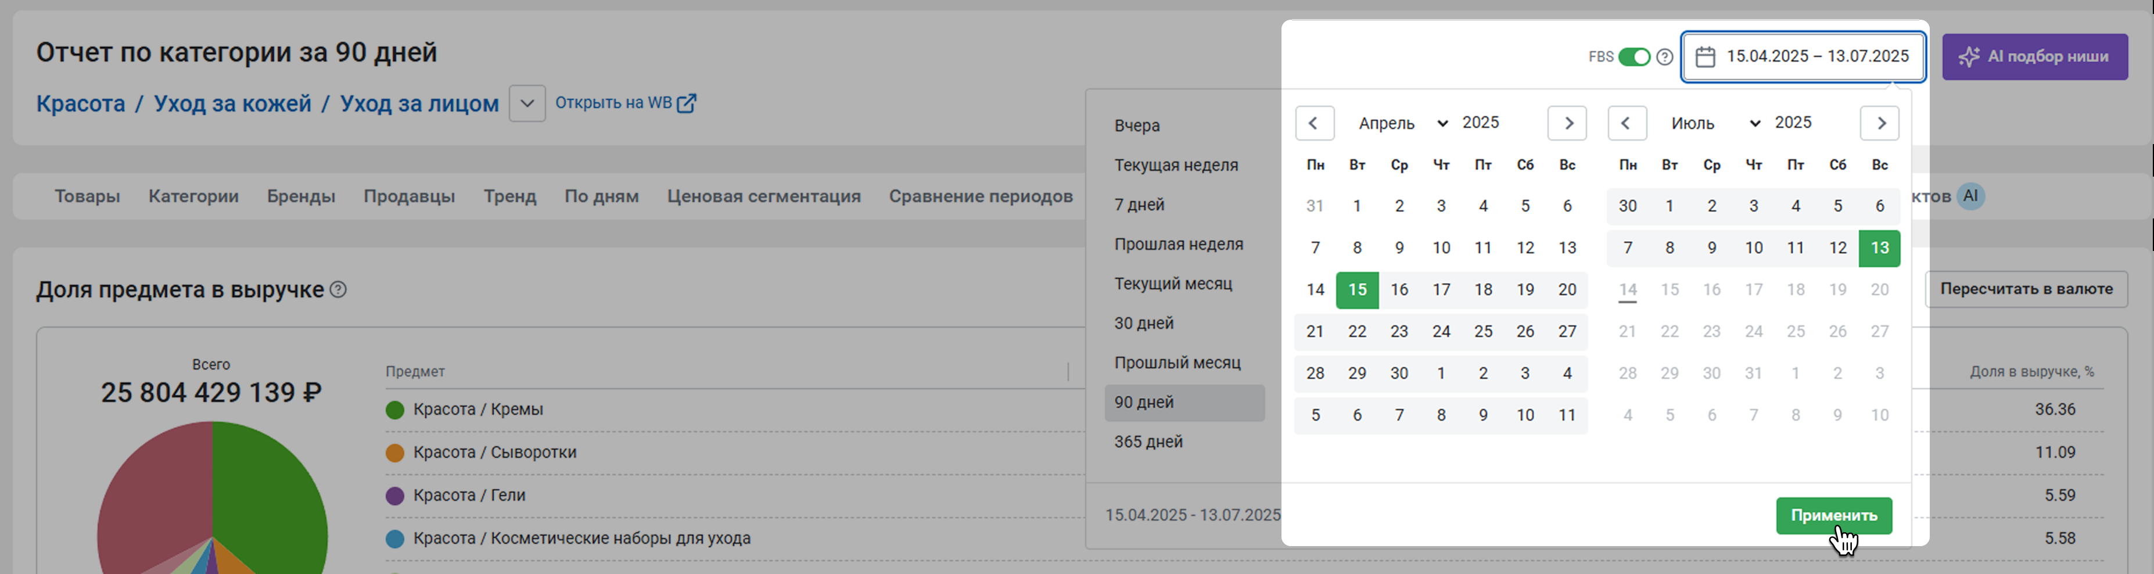
Task: Click the AI badge on the partially hidden tab
Action: [x=1971, y=196]
